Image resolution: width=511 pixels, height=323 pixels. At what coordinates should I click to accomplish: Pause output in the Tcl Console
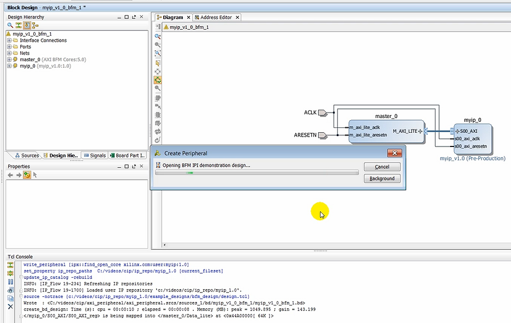[x=9, y=281]
